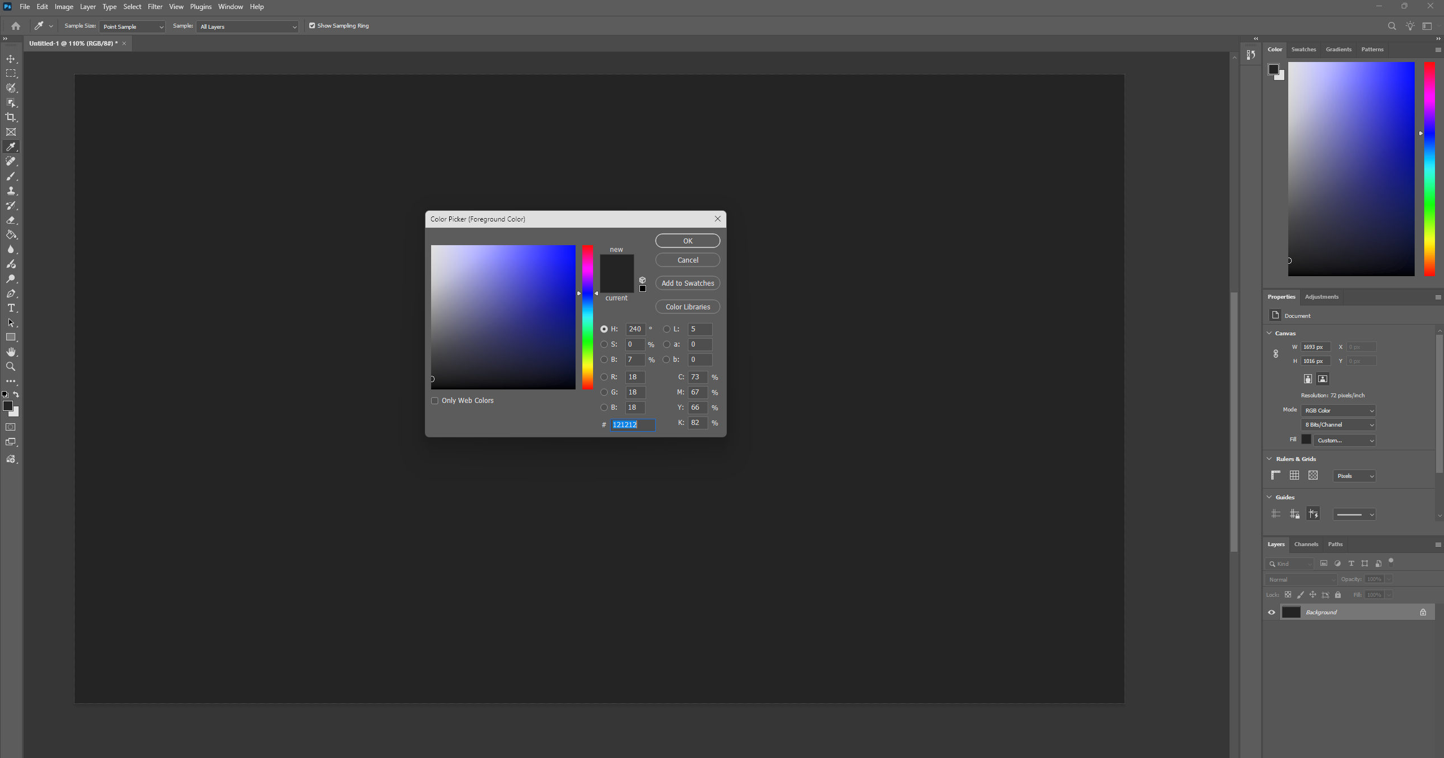
Task: Hide the Background layer visibility
Action: (x=1271, y=612)
